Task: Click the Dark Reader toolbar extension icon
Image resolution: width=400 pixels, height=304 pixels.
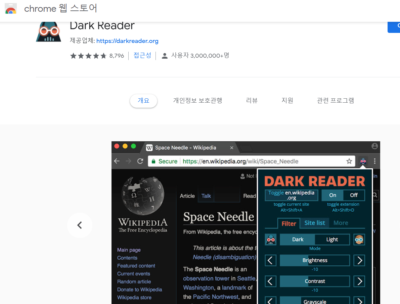Action: 363,161
